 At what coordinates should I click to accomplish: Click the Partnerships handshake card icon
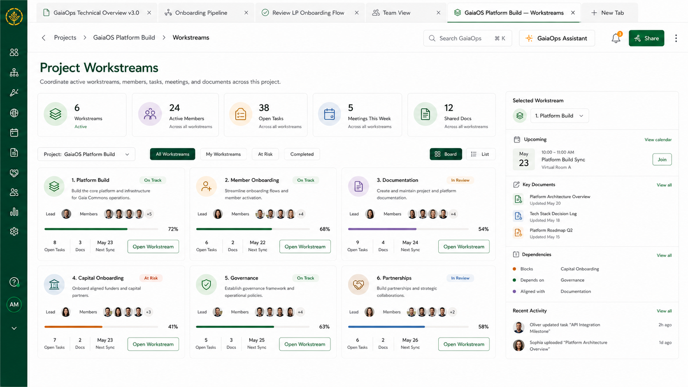pyautogui.click(x=358, y=284)
